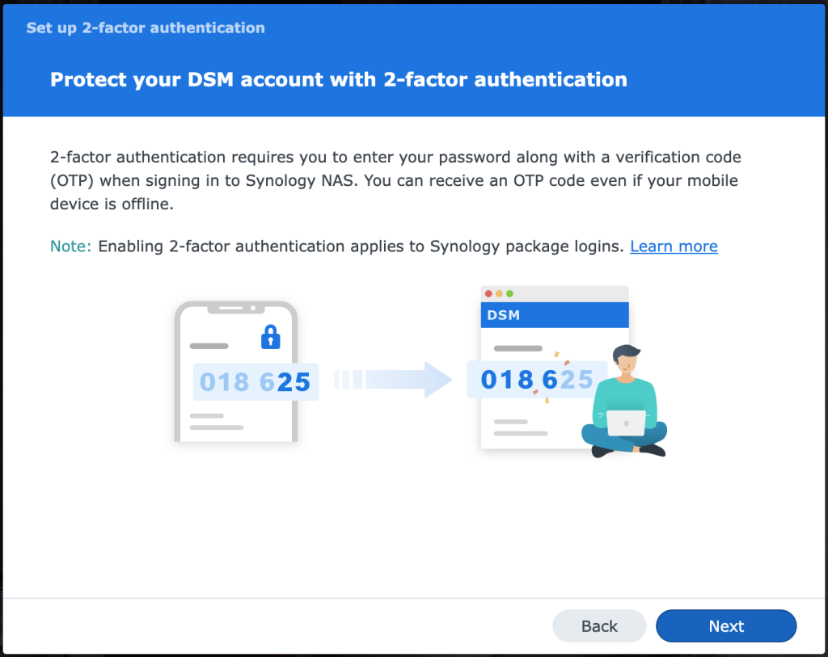Click the DSM title bar in illustration
This screenshot has height=657, width=828.
pos(555,315)
